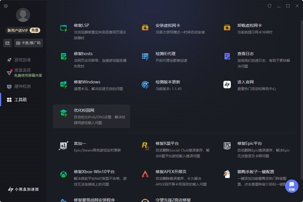Select the 优化校园网 tool card
This screenshot has width=303, height=202.
pos(91,117)
